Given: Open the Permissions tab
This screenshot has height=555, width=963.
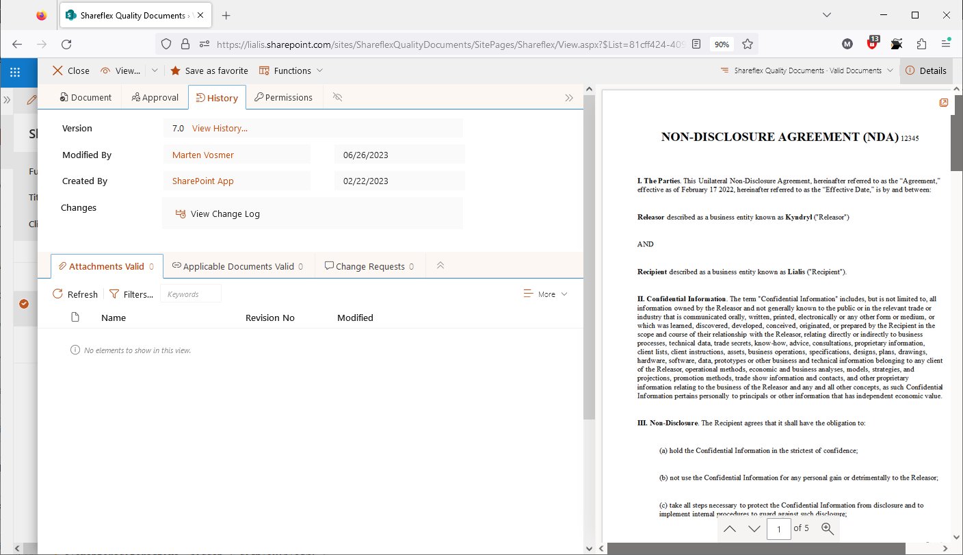Looking at the screenshot, I should [x=283, y=97].
